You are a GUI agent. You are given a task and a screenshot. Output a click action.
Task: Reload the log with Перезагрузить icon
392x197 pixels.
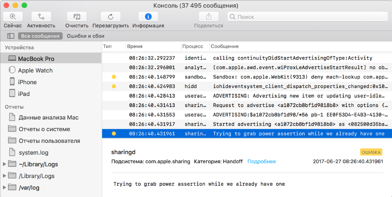click(110, 17)
